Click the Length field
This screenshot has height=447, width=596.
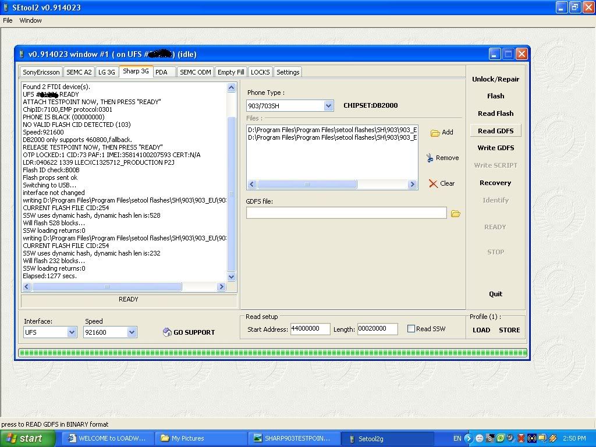coord(377,329)
